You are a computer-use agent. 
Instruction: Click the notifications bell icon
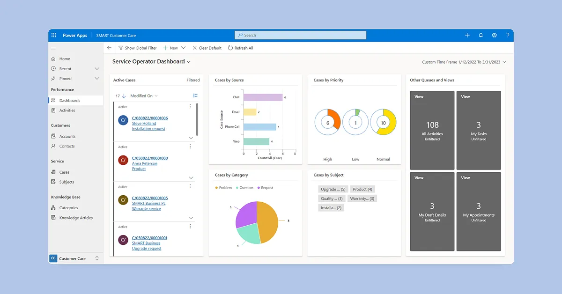point(481,35)
